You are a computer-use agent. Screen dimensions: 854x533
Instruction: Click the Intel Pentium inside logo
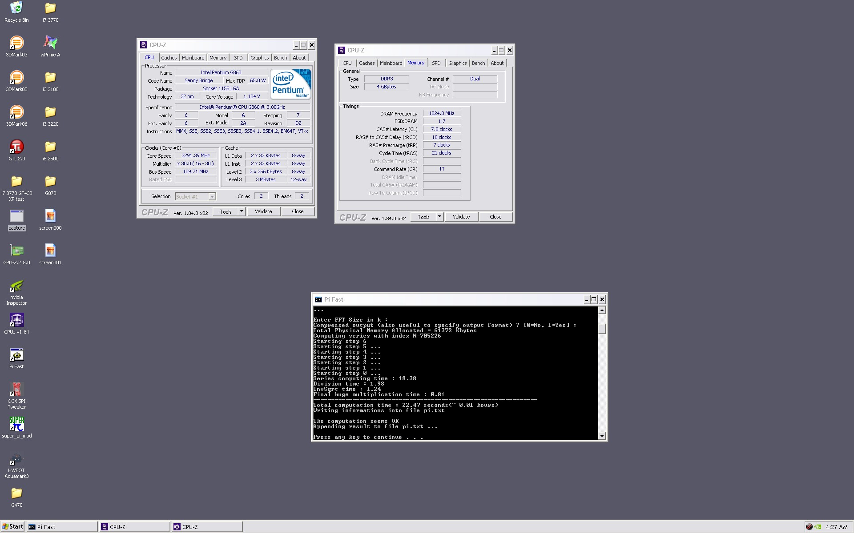(291, 84)
